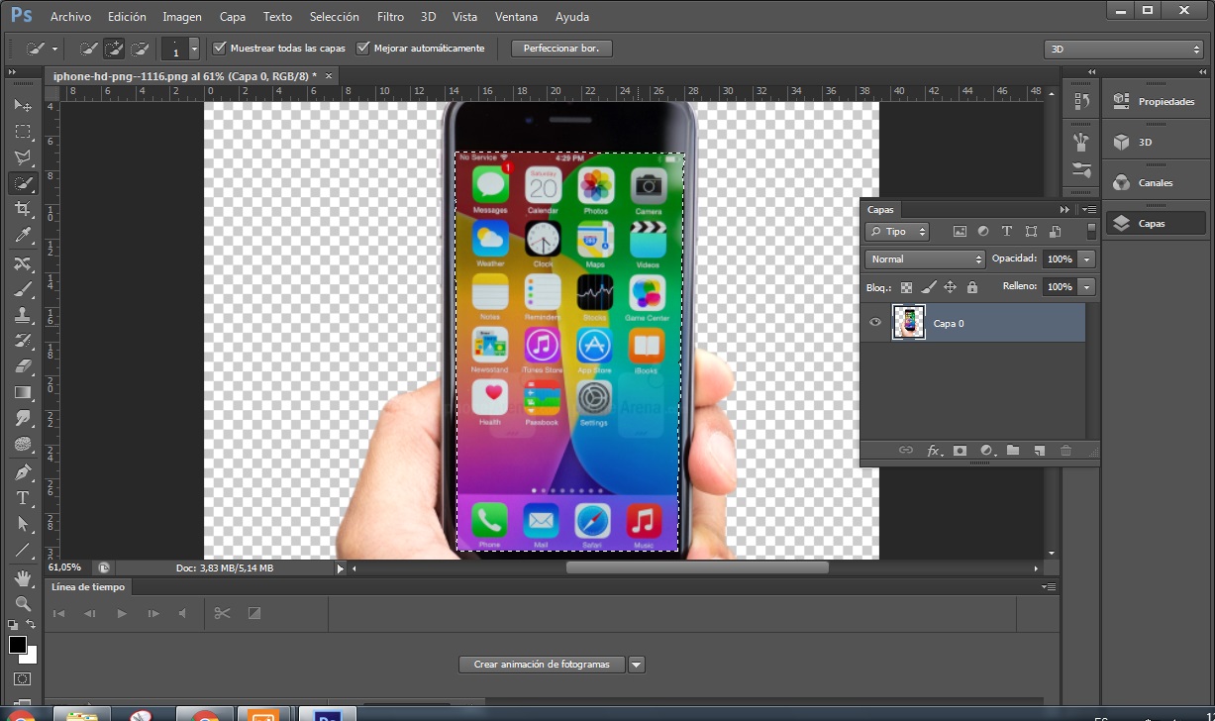Open the Imagen menu
This screenshot has width=1215, height=721.
click(x=182, y=17)
